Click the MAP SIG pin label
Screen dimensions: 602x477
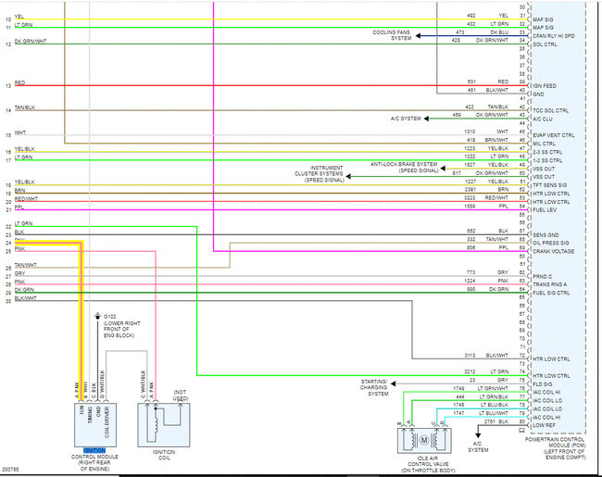coord(543,28)
